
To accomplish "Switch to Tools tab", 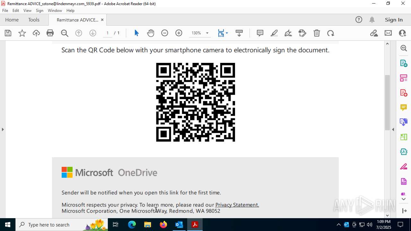I will tap(34, 20).
